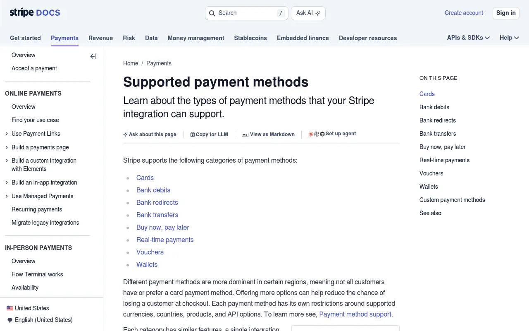Open the Get started tab
Viewport: 529px width, 331px height.
coord(25,38)
